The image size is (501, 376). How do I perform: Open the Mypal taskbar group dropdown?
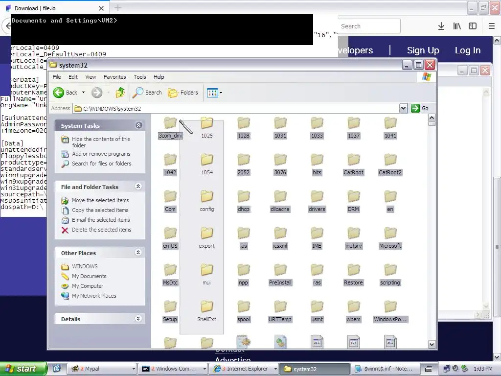click(x=134, y=369)
